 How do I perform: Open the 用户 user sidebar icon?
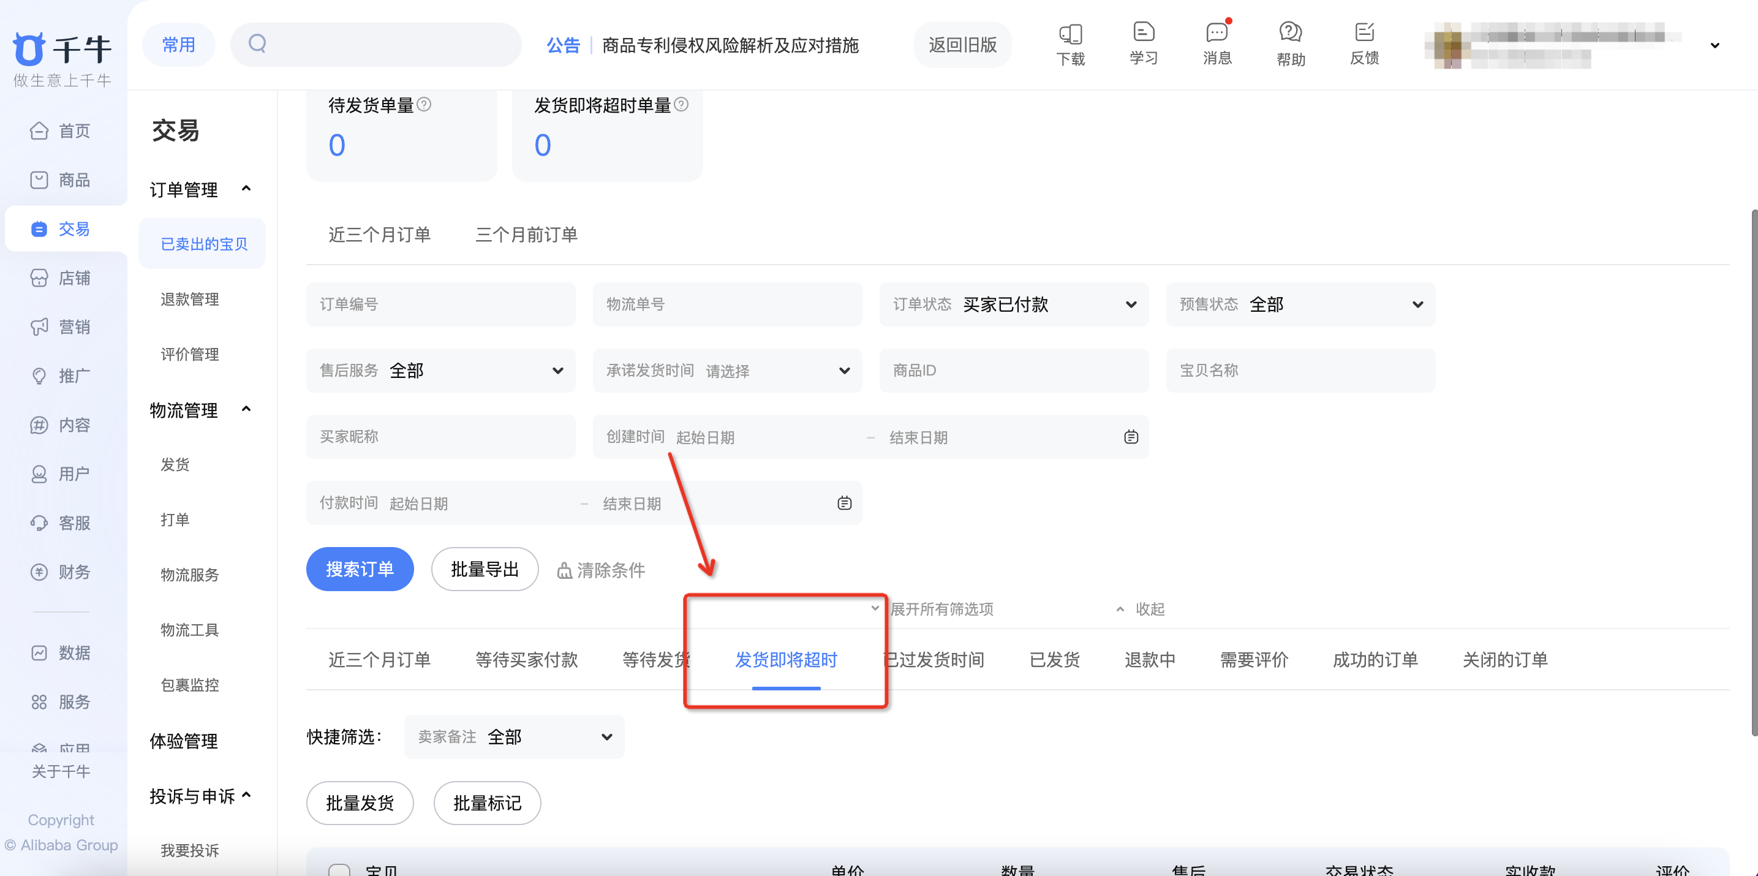pos(39,474)
